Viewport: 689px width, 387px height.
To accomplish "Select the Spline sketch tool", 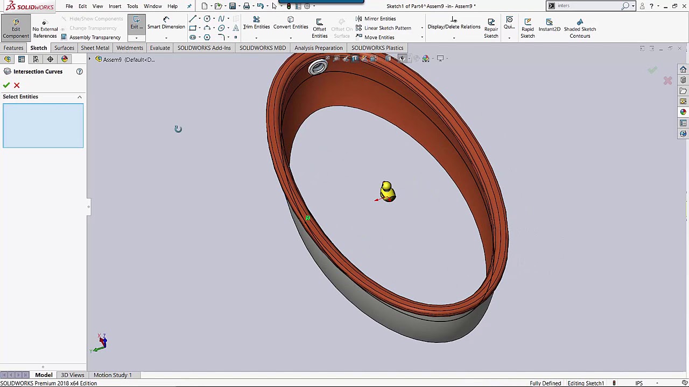I will [x=221, y=19].
